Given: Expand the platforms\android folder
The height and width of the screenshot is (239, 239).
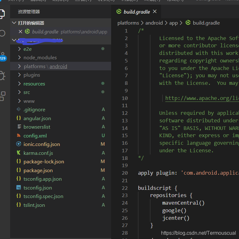Looking at the screenshot, I should 19,66.
